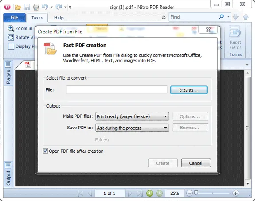Open file using the folder icon
Image resolution: width=255 pixels, height=201 pixels.
click(x=18, y=7)
